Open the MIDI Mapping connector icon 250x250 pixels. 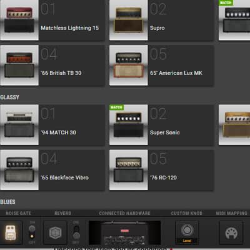coord(231,232)
